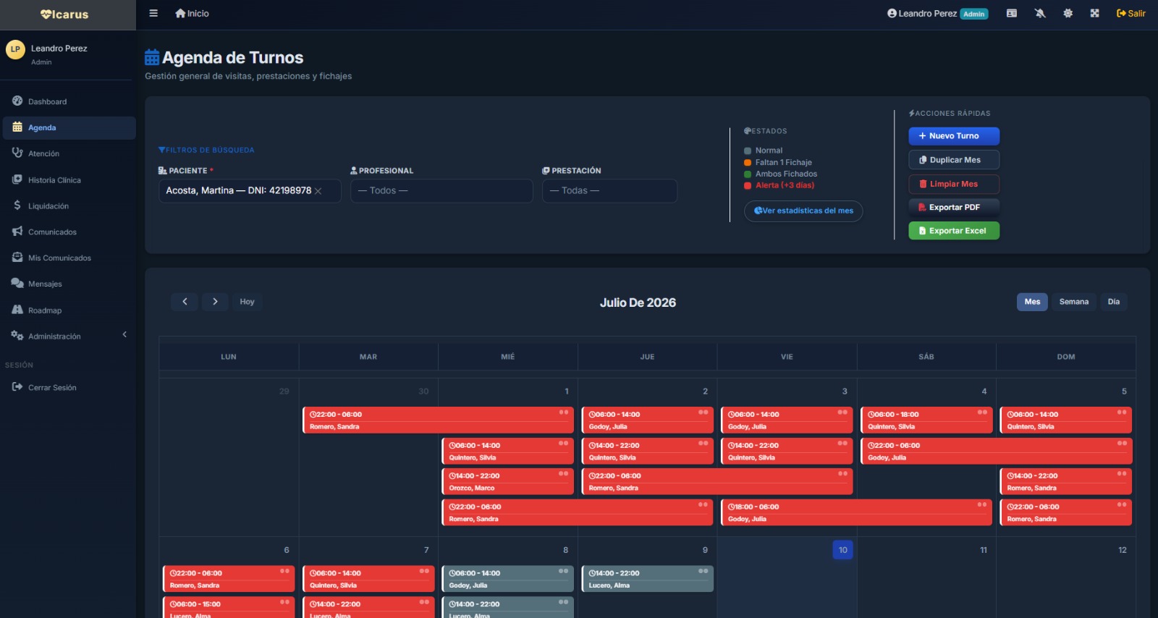Toggle fullscreen with the expand arrows icon
Image resolution: width=1158 pixels, height=618 pixels.
coord(1095,13)
